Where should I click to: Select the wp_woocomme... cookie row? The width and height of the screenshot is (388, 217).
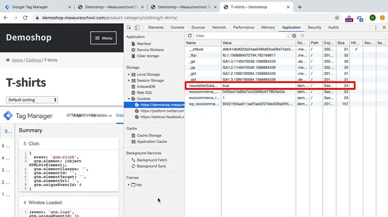286,104
